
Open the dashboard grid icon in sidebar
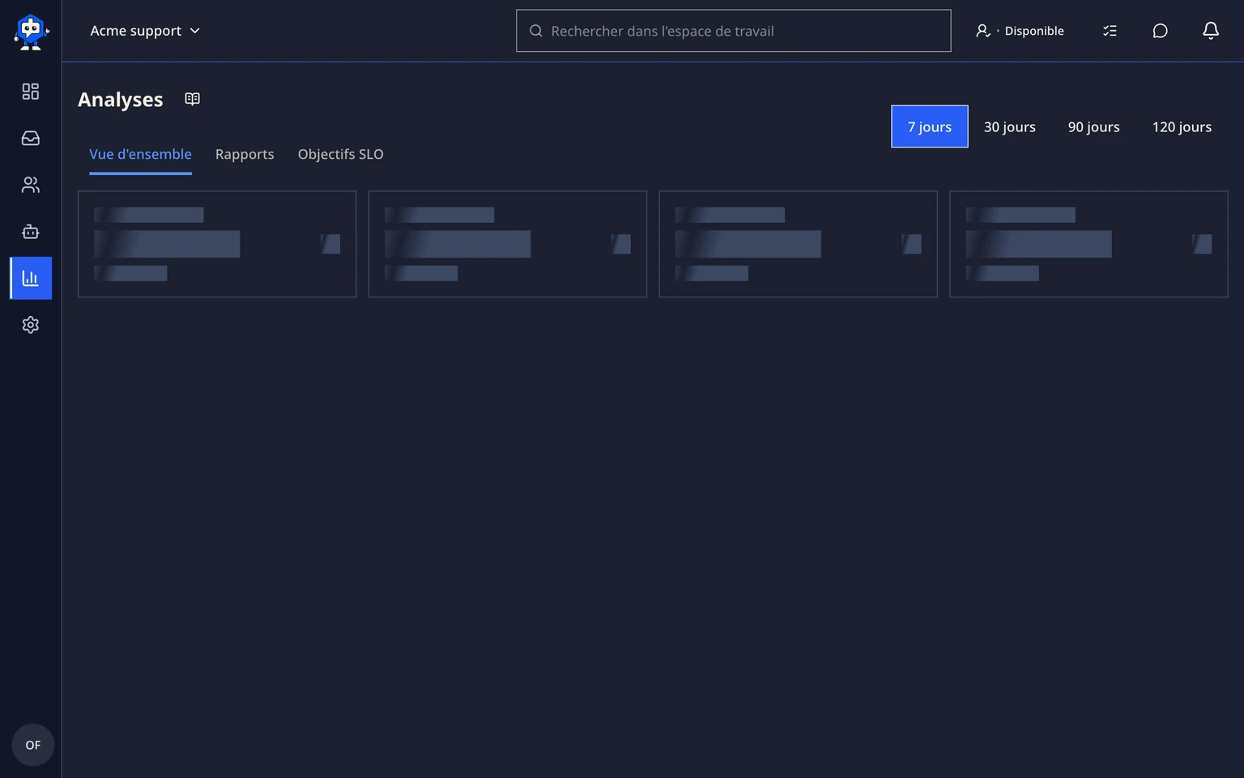click(x=31, y=92)
